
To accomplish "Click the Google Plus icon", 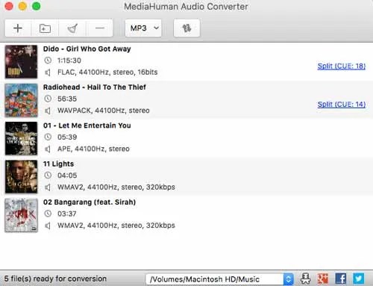I will coord(323,279).
